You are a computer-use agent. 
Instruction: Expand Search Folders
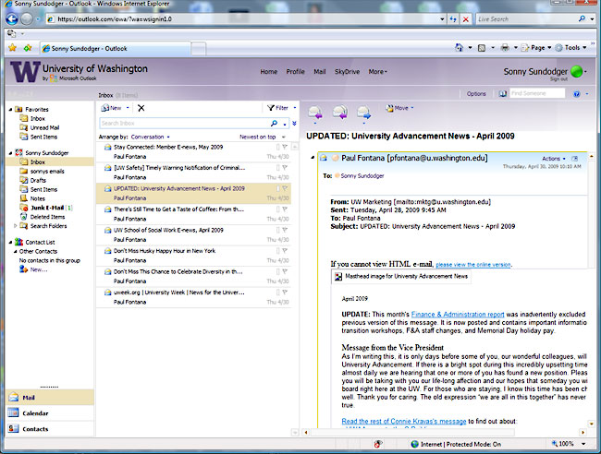[16, 226]
